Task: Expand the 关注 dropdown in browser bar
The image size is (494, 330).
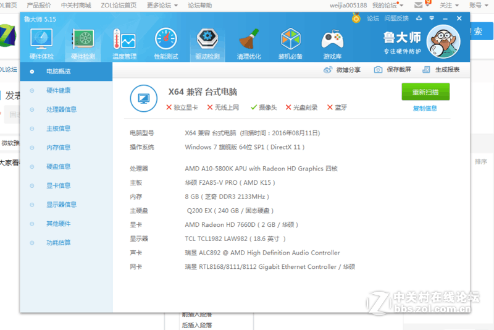Action: (x=449, y=6)
